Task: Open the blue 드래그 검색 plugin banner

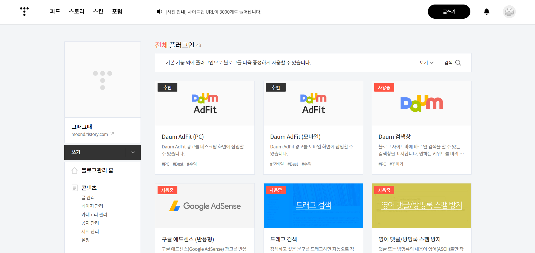Action: click(x=313, y=206)
